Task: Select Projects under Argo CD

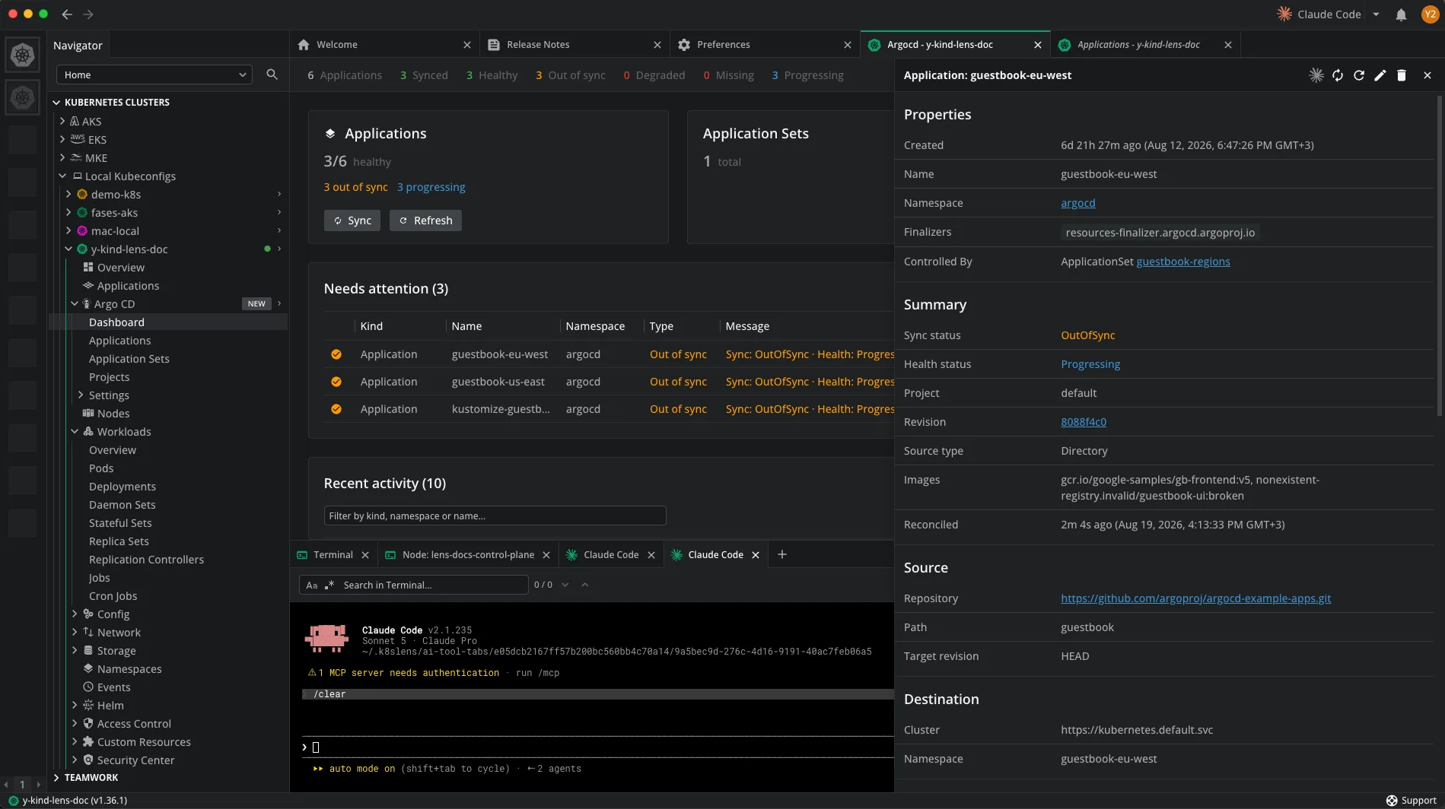Action: (x=109, y=377)
